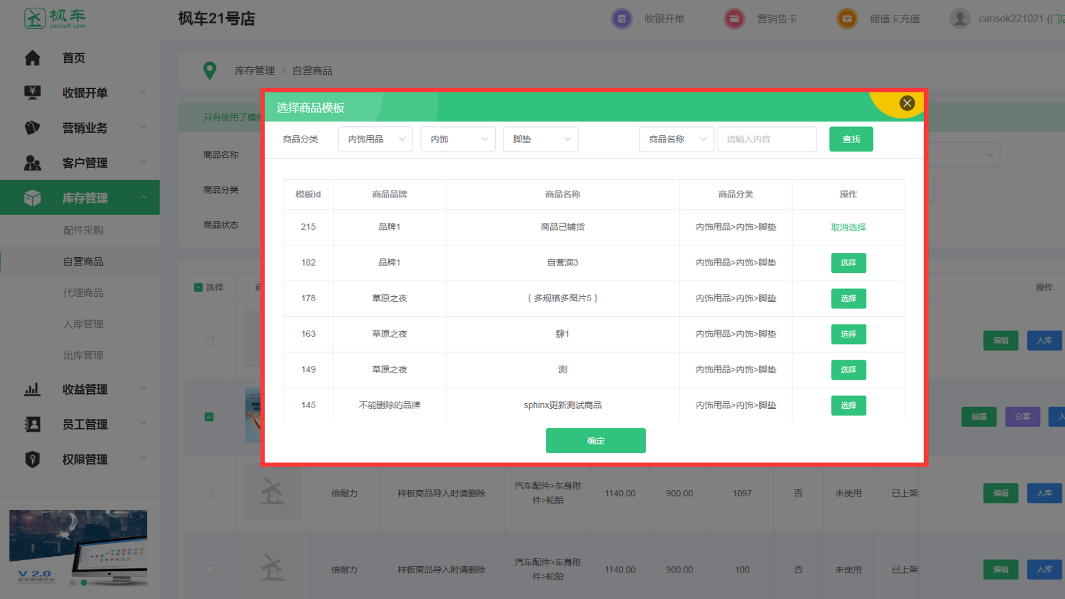Click the marketing business tag icon

(x=32, y=128)
